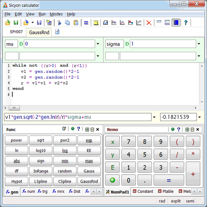
Task: Click the green back arrow keypad button
Action: (x=112, y=180)
